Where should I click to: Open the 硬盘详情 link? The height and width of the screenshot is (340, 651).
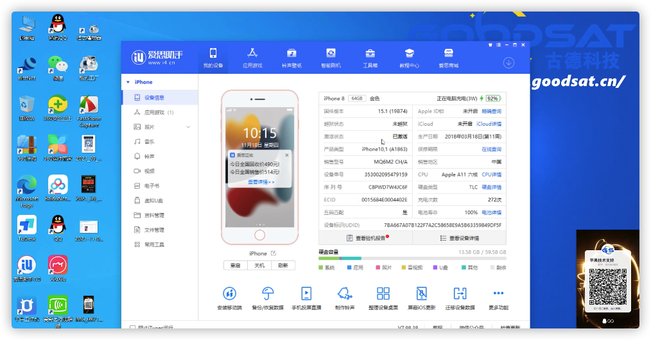(x=492, y=187)
